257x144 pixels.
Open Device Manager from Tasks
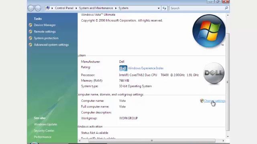click(45, 25)
